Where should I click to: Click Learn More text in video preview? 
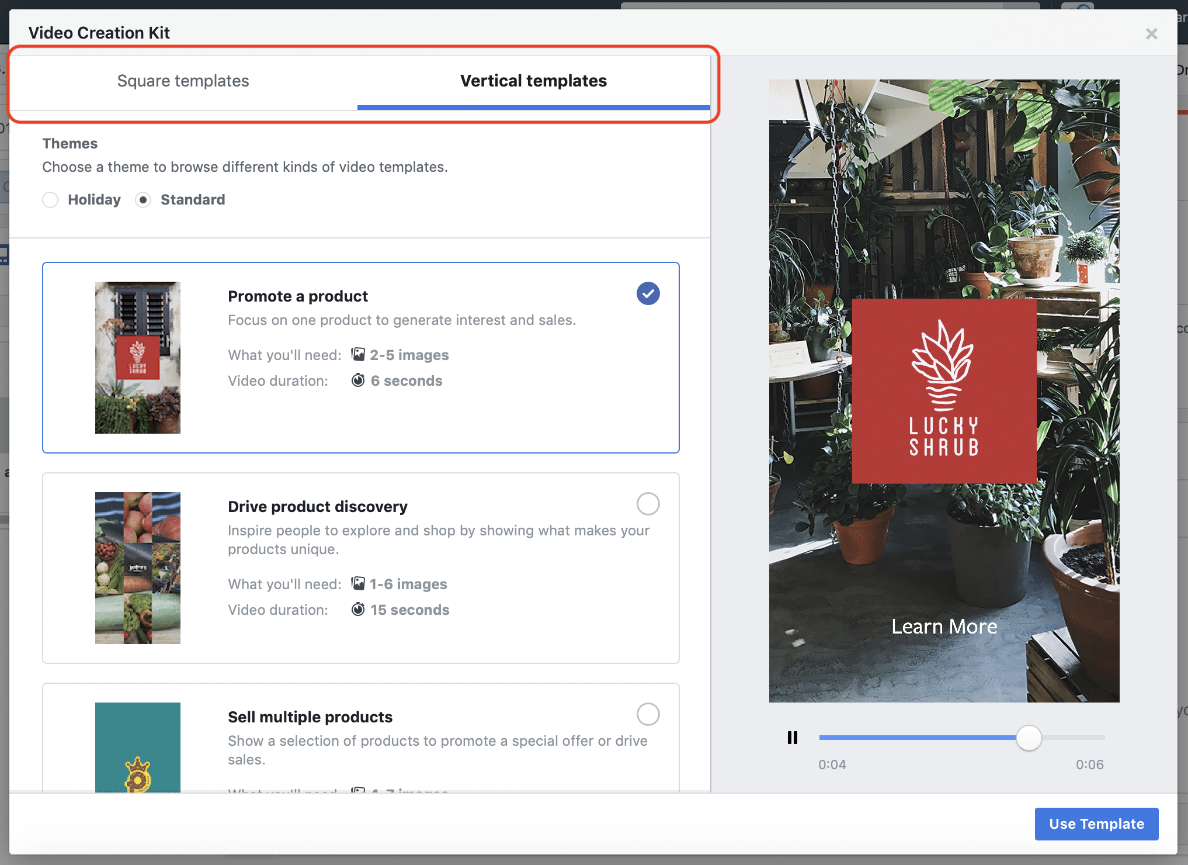944,627
